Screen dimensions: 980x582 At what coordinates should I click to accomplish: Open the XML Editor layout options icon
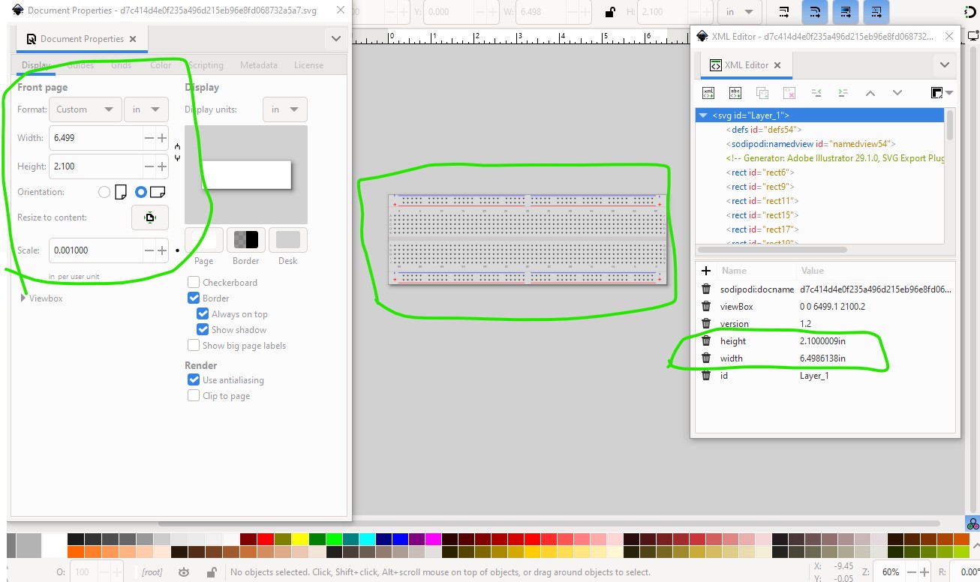[941, 93]
